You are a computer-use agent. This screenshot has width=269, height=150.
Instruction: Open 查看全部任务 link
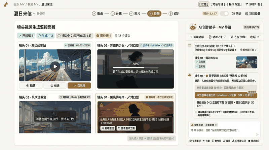[248, 50]
